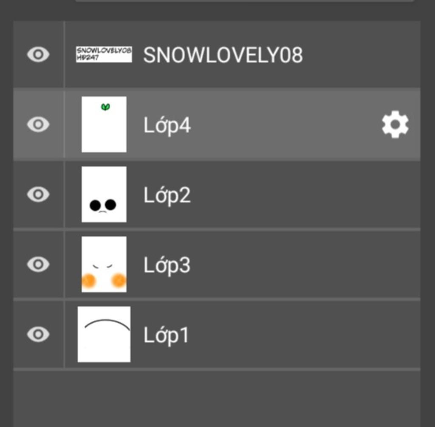Select the Lớp3 layer name
This screenshot has width=435, height=427.
(167, 265)
